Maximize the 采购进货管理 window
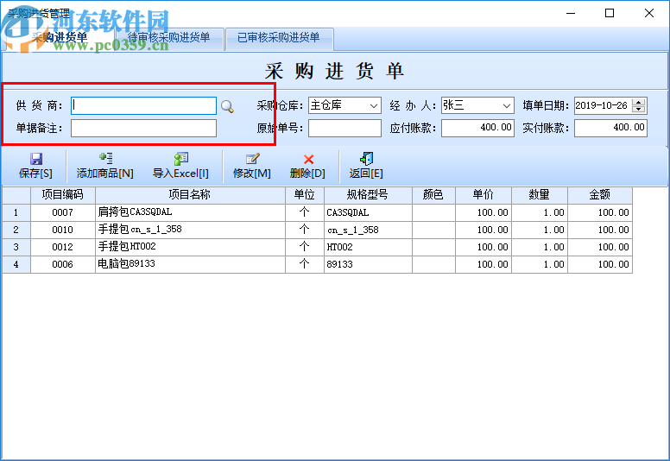 tap(610, 13)
